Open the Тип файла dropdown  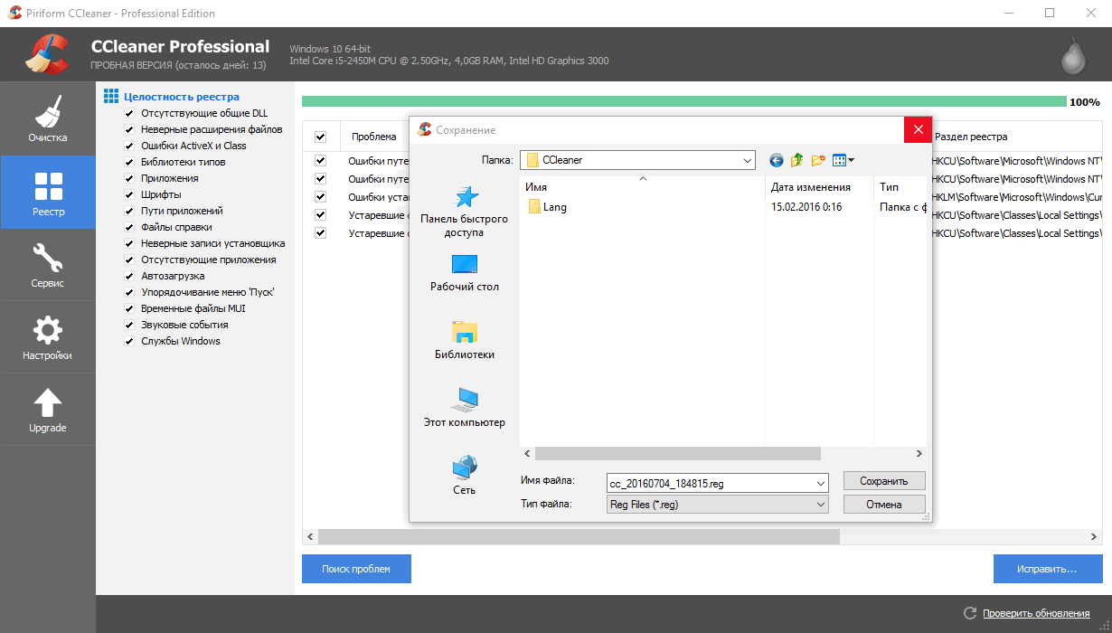820,505
